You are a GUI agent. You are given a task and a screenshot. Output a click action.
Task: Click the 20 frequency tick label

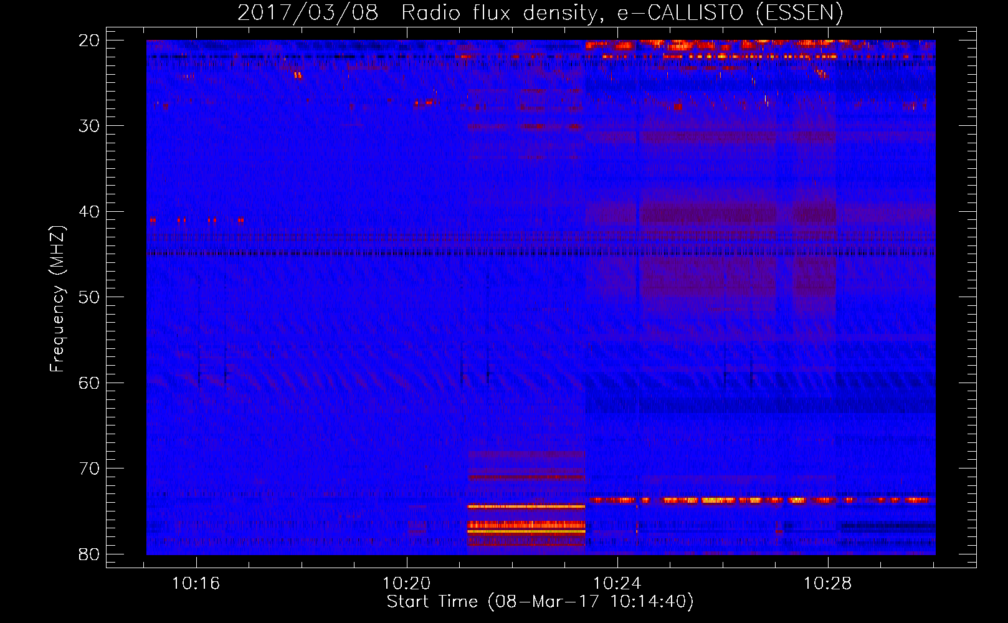pos(89,40)
